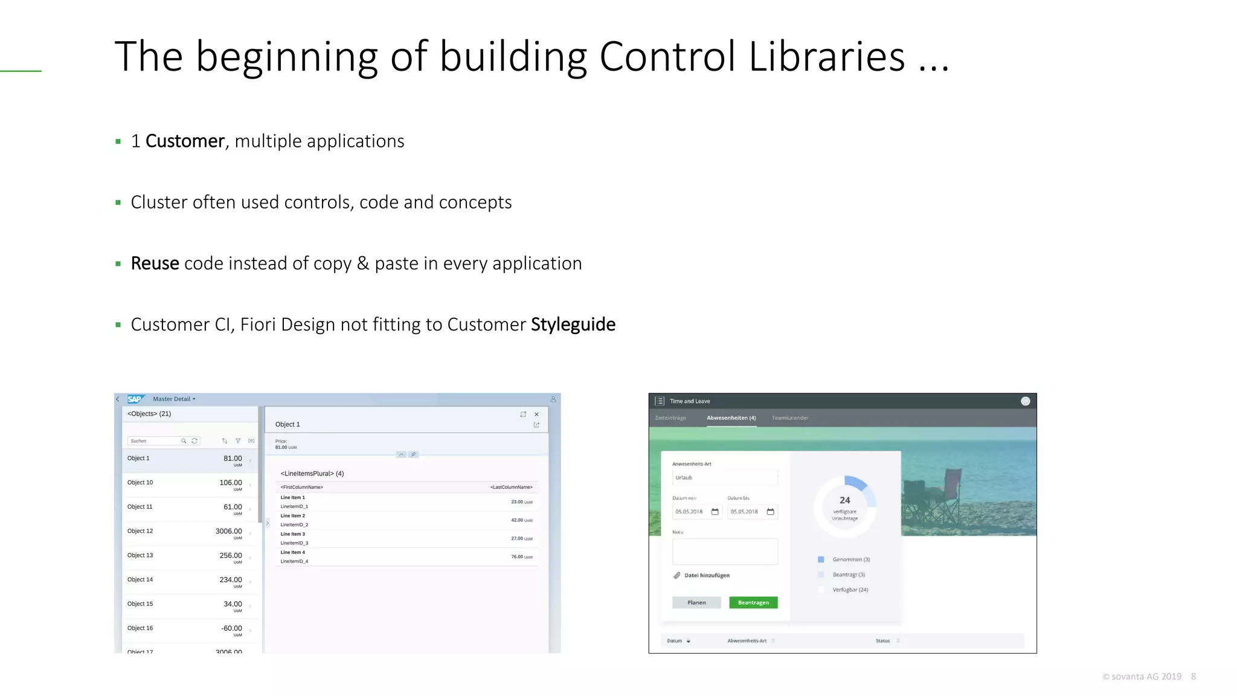Click the Objects list scrollbar

pyautogui.click(x=260, y=465)
